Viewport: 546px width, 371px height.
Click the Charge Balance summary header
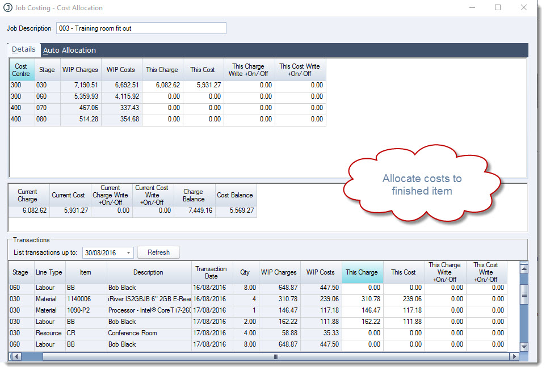point(195,195)
